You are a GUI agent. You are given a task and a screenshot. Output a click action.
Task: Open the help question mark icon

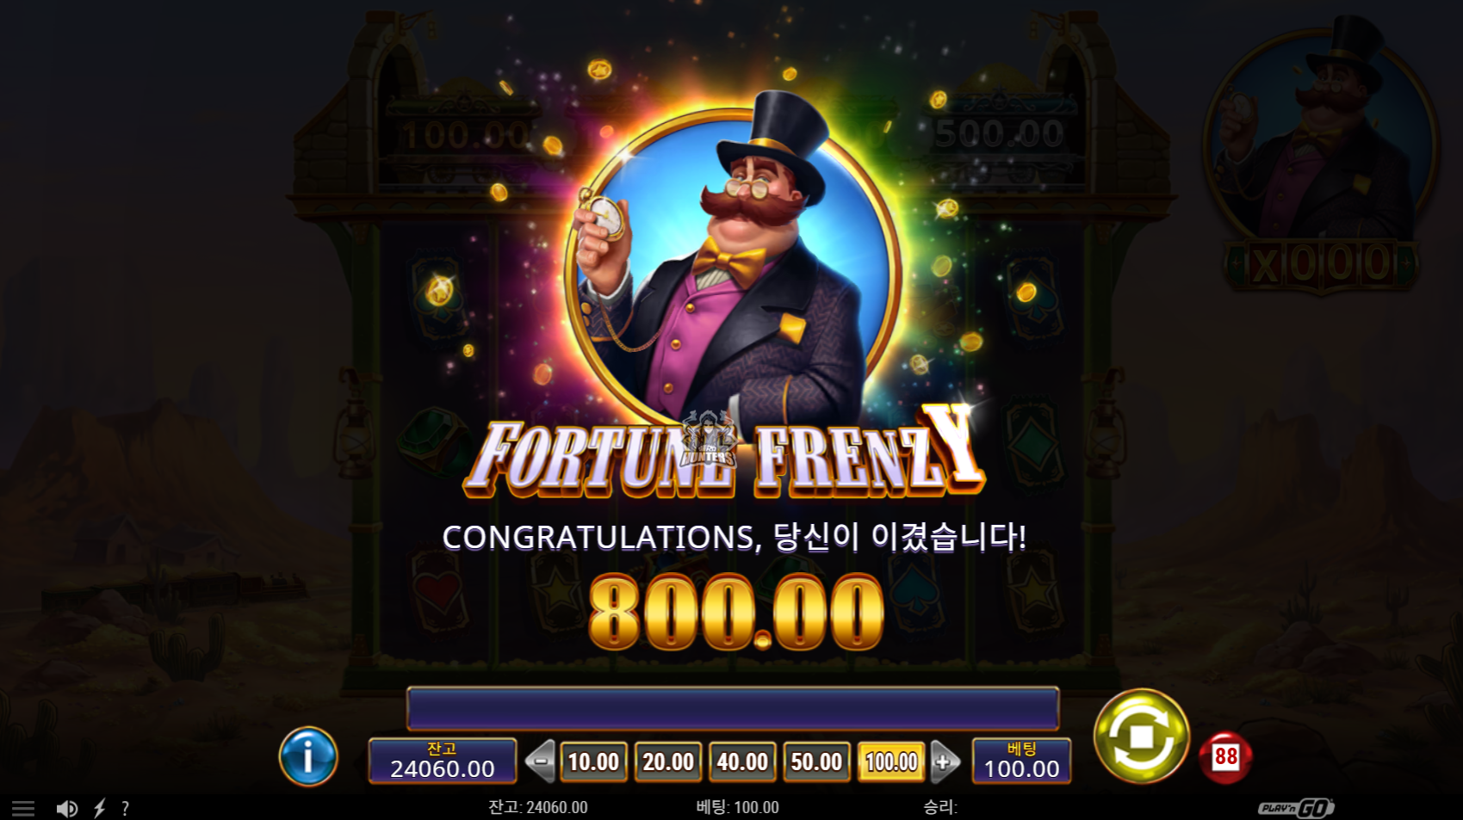click(x=126, y=808)
